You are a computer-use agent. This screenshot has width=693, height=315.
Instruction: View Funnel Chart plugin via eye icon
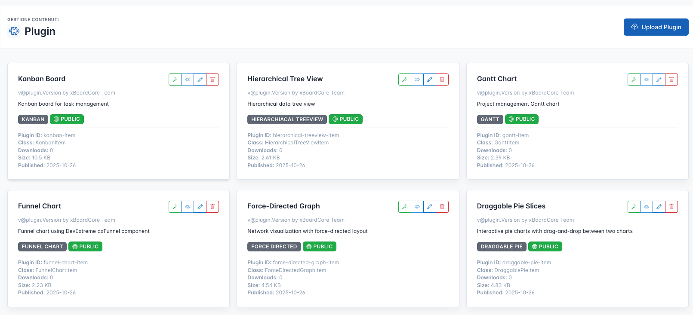[x=188, y=207]
